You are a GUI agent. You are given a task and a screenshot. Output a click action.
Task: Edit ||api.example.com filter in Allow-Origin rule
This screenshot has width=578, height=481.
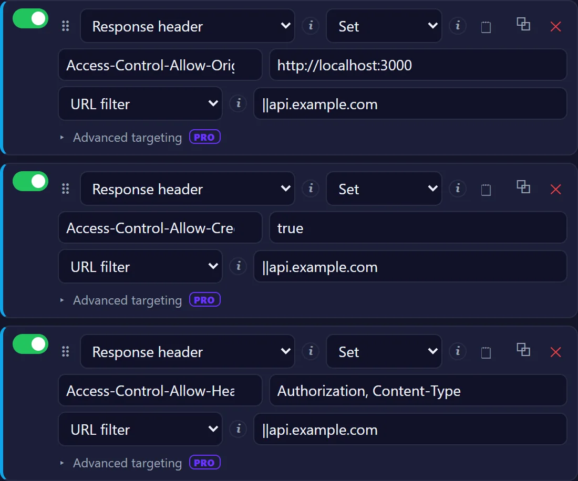pyautogui.click(x=410, y=103)
